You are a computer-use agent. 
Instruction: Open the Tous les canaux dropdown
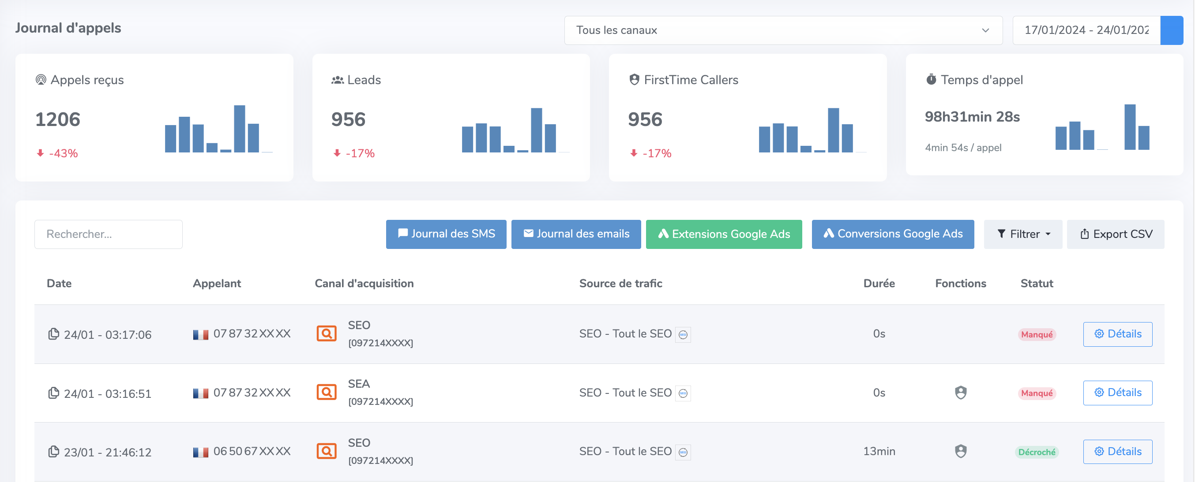point(783,30)
